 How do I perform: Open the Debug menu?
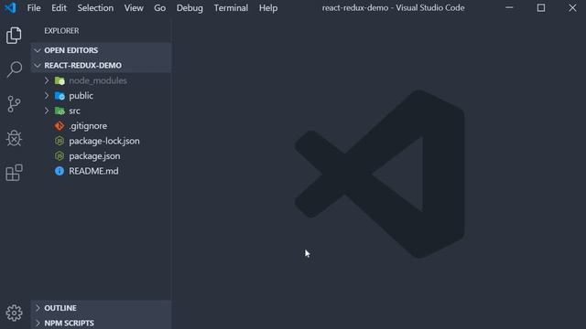(x=190, y=8)
